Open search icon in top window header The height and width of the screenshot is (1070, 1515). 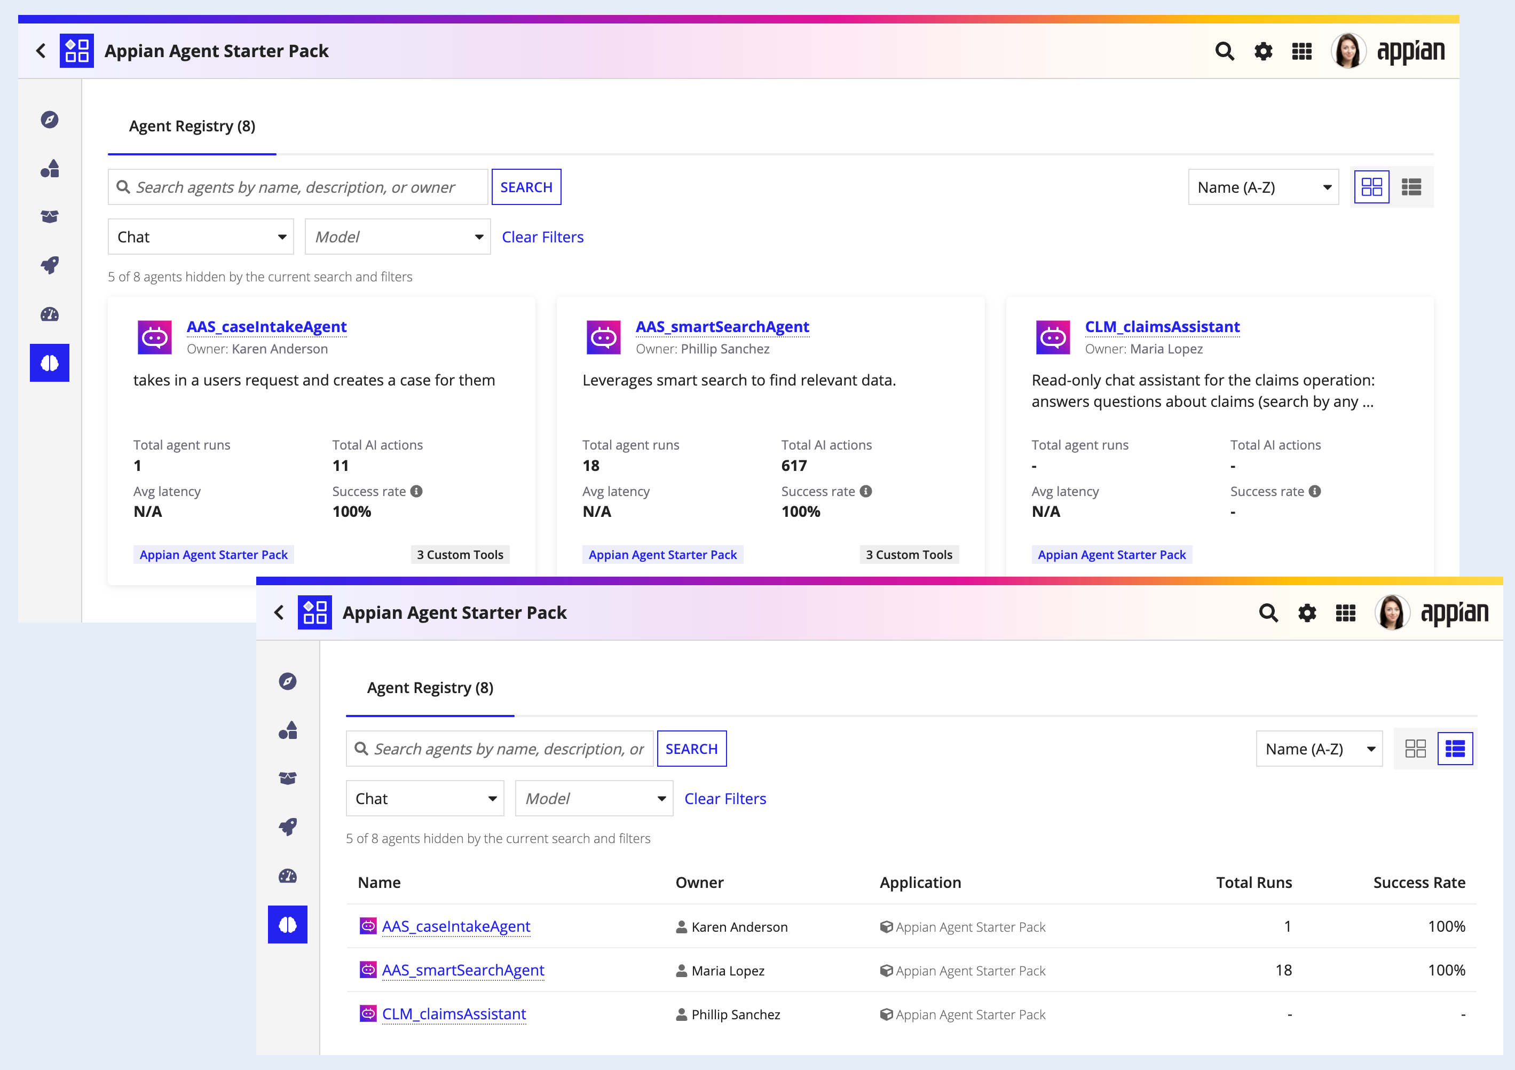[x=1225, y=51]
